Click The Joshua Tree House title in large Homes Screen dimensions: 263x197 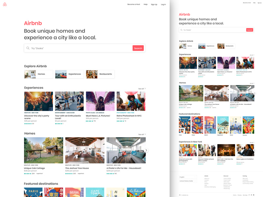(77, 168)
